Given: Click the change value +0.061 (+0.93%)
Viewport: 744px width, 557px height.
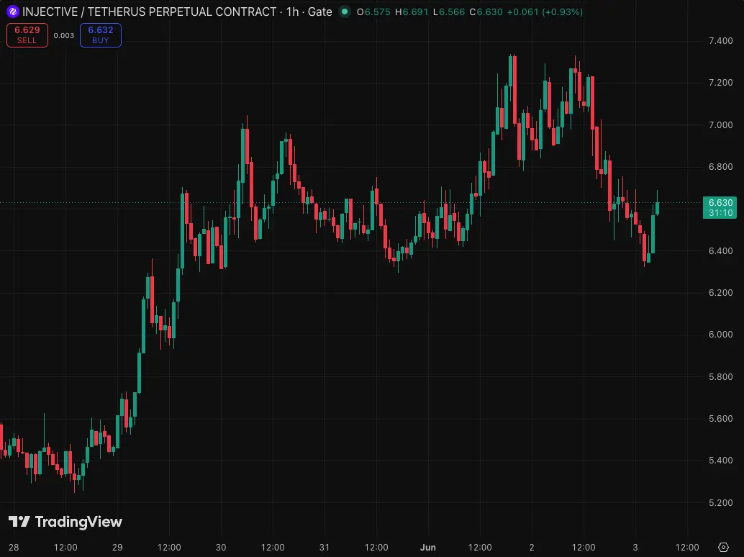Looking at the screenshot, I should coord(545,12).
